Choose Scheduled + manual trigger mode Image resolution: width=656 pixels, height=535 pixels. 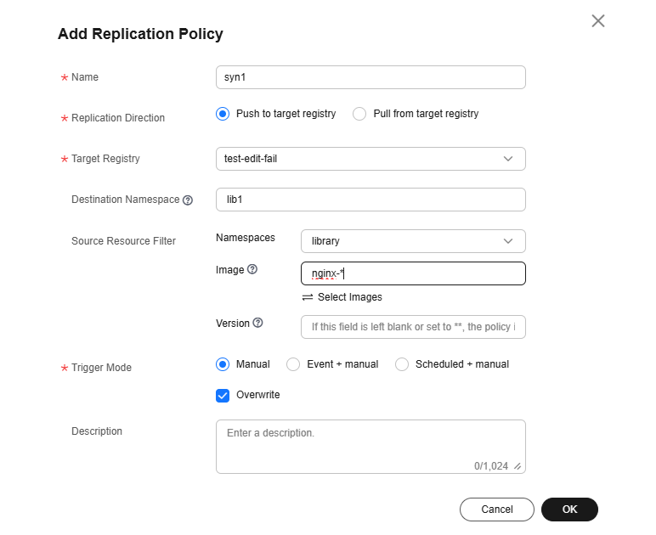point(402,364)
